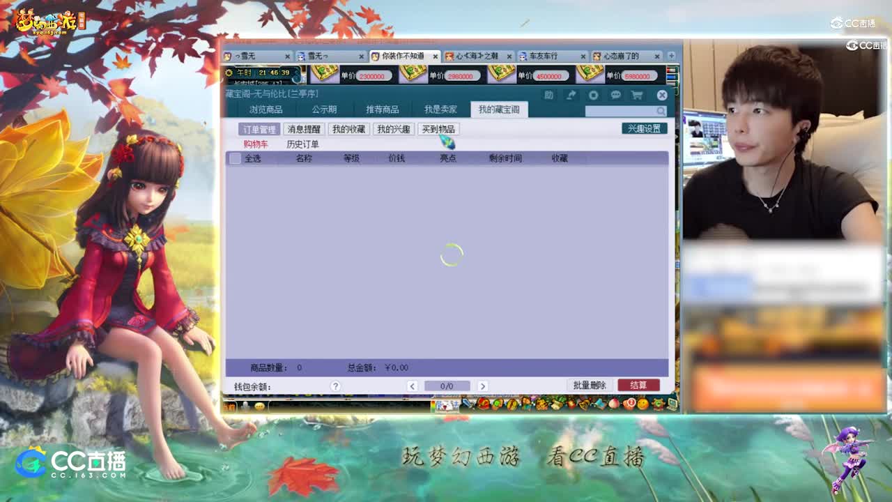Select 订单管理 sub-tab
The height and width of the screenshot is (502, 892).
259,129
